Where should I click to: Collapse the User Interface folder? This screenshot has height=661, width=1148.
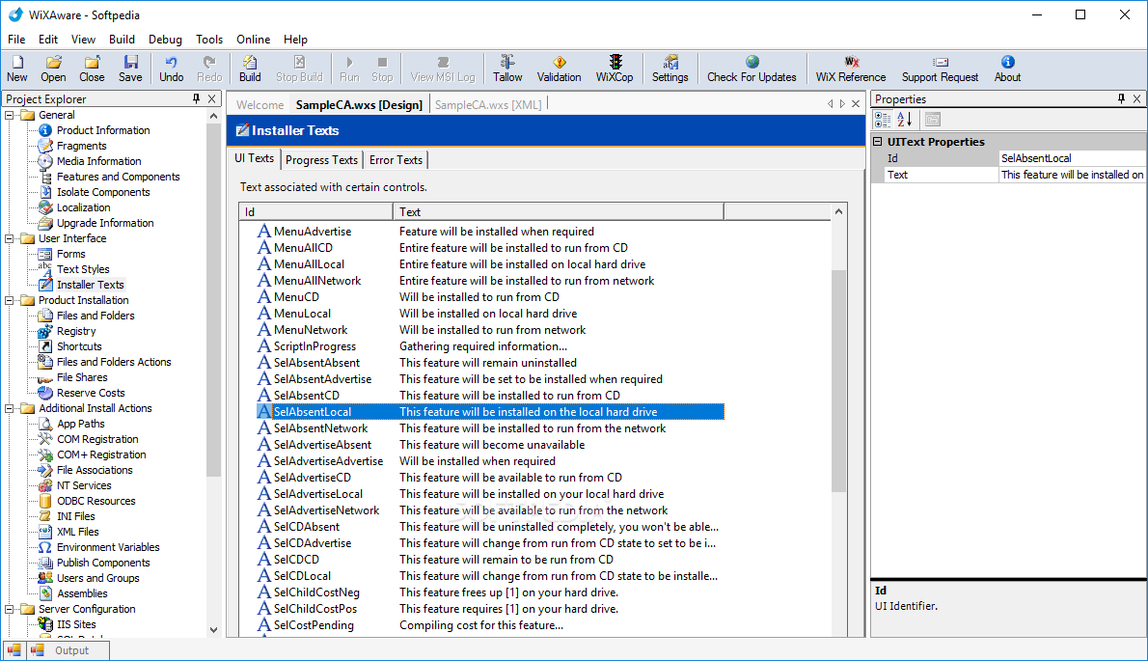pyautogui.click(x=10, y=238)
